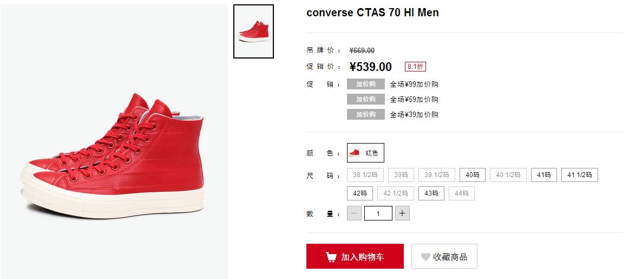Click the heart favorite icon

[x=425, y=257]
